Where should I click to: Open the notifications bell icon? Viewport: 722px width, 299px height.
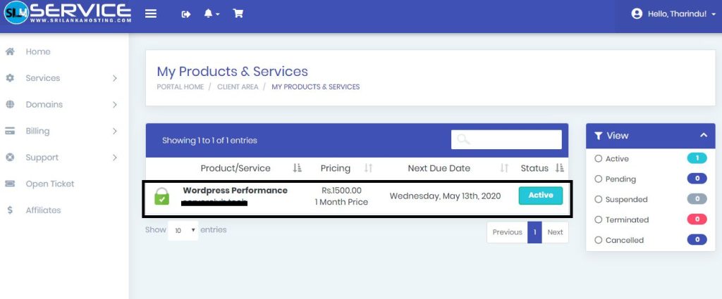click(x=209, y=14)
